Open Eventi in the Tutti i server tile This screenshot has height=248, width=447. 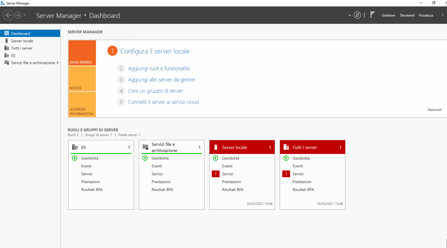[x=298, y=166]
